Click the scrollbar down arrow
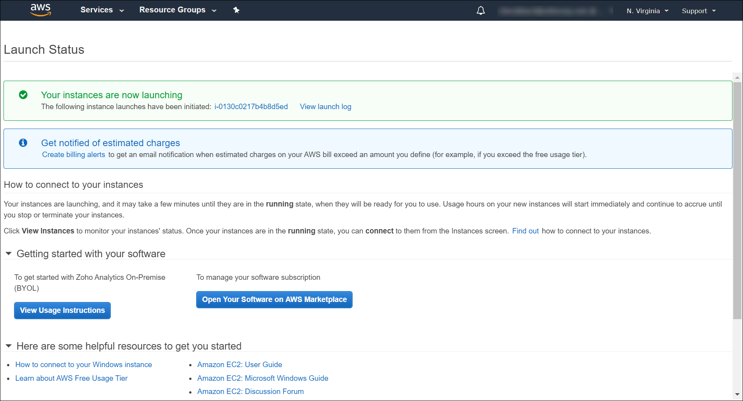 (737, 394)
